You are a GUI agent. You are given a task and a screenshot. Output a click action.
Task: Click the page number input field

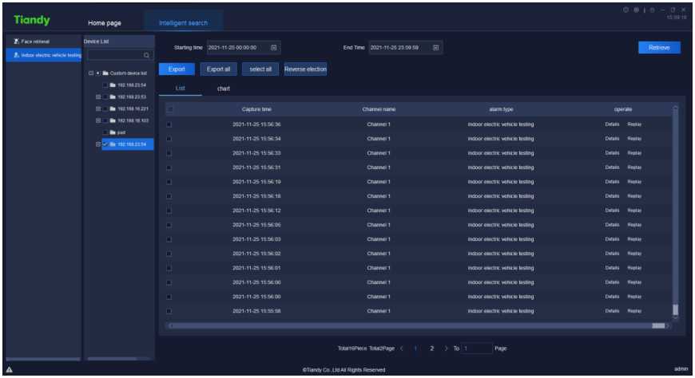click(x=476, y=348)
